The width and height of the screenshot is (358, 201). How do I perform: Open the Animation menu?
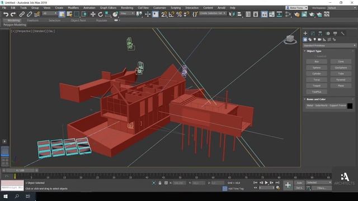tap(89, 8)
